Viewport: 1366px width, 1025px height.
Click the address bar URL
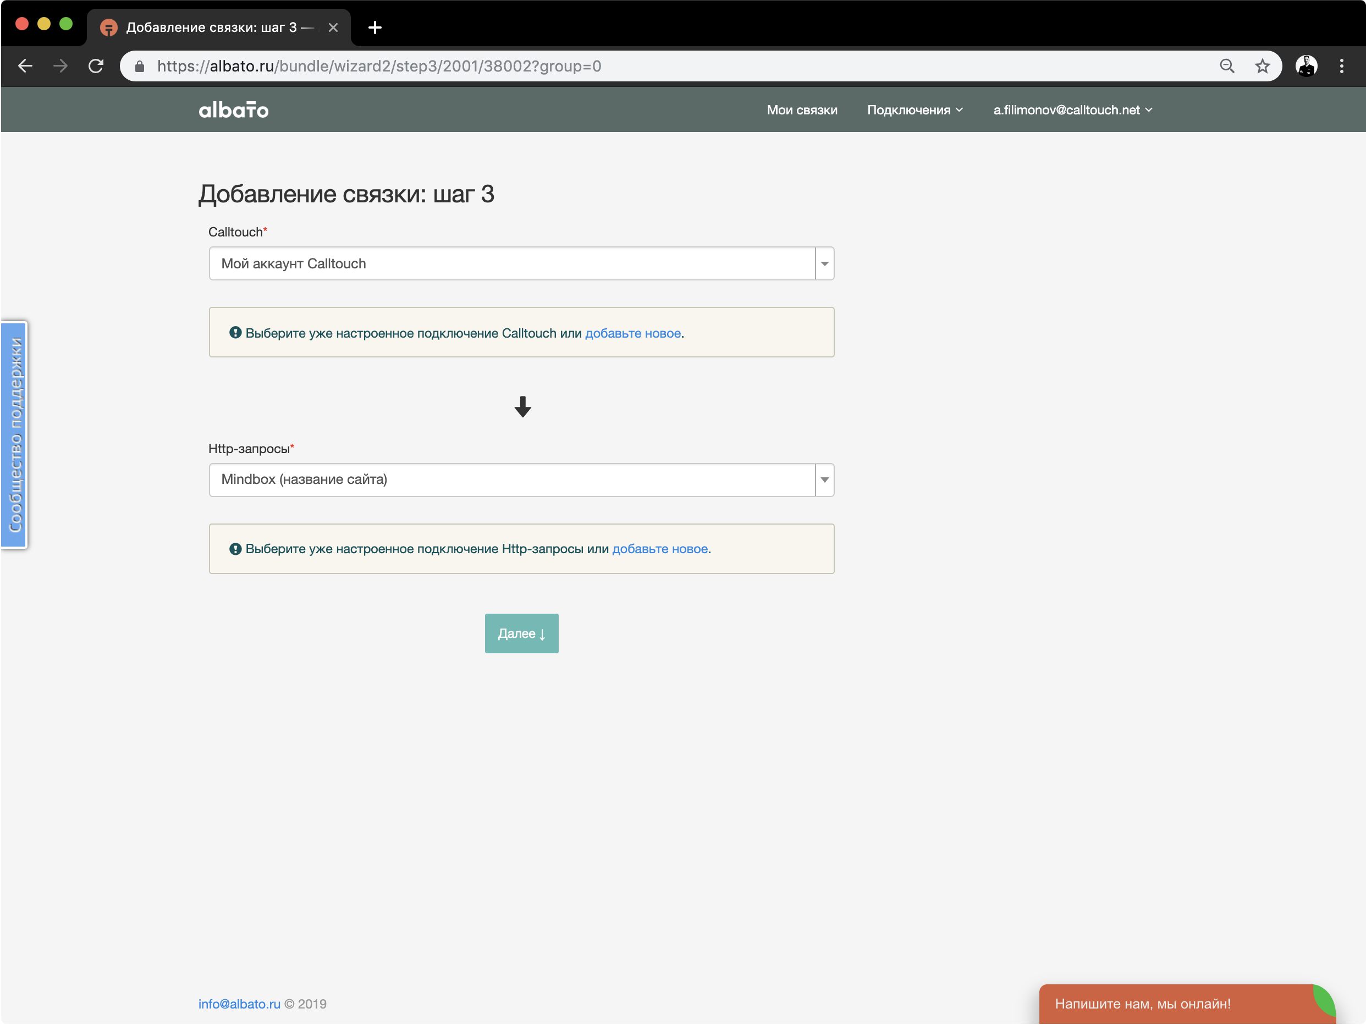pos(378,66)
